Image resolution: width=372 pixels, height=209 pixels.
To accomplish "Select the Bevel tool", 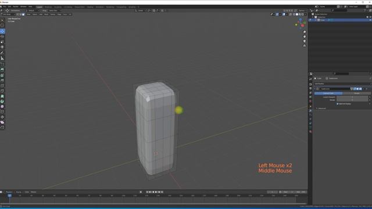I will pos(2,81).
